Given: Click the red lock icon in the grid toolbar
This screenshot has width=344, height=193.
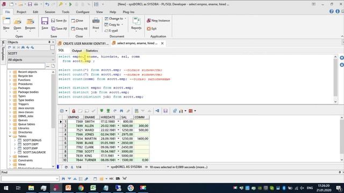Looking at the screenshot, I should pos(74,111).
